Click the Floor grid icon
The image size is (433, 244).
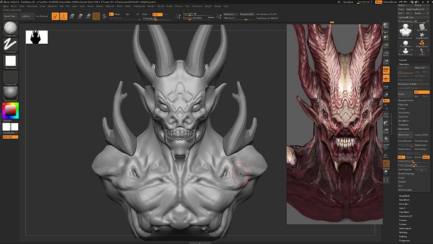click(x=386, y=79)
